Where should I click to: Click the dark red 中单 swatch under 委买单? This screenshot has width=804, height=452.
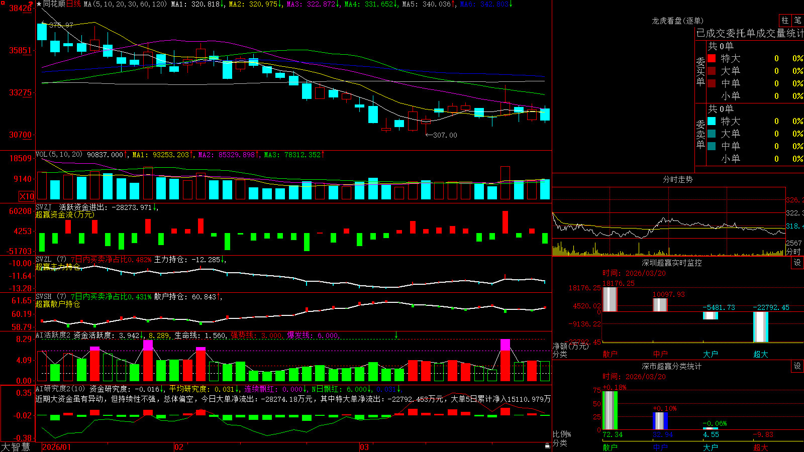click(x=712, y=83)
